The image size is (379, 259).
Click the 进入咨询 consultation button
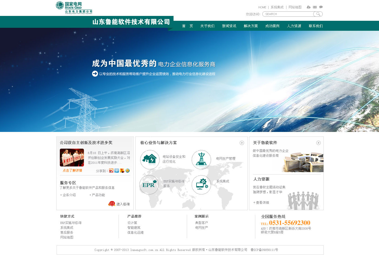(x=119, y=204)
